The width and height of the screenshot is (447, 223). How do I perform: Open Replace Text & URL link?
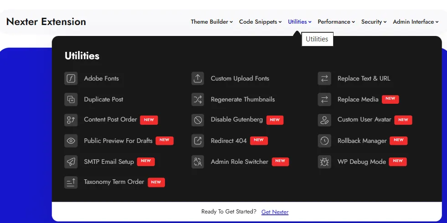pos(364,78)
